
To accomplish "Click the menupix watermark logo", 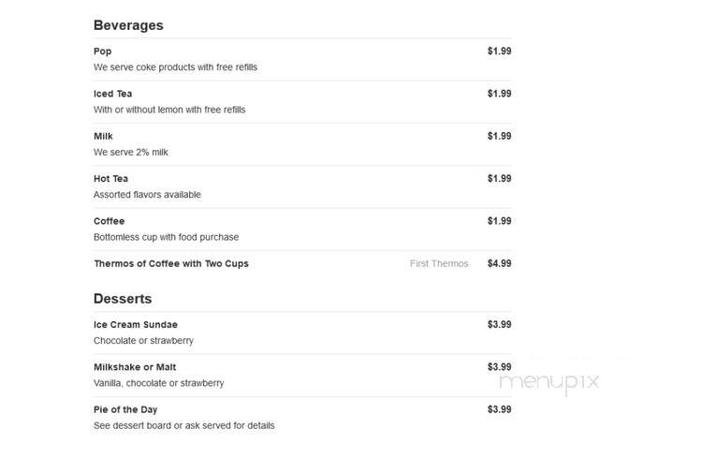I will (549, 382).
